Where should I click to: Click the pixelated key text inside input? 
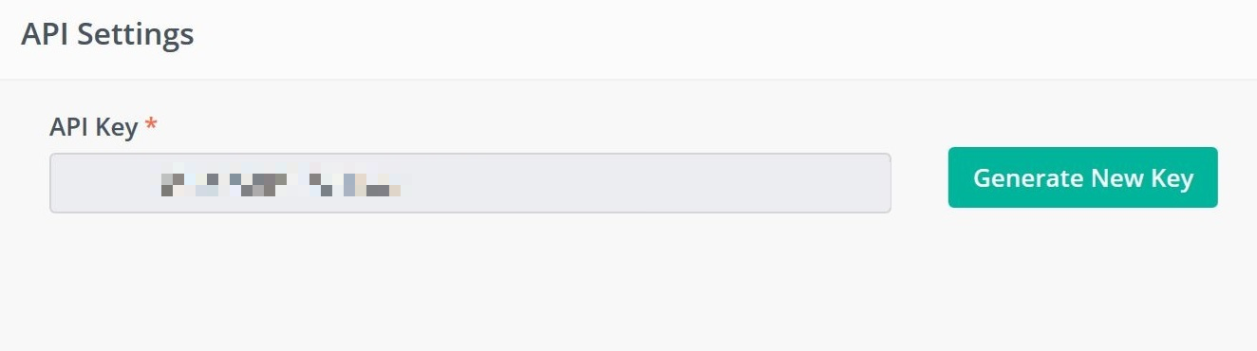(x=281, y=183)
